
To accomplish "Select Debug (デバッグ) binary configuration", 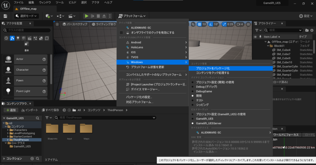I will [207, 86].
